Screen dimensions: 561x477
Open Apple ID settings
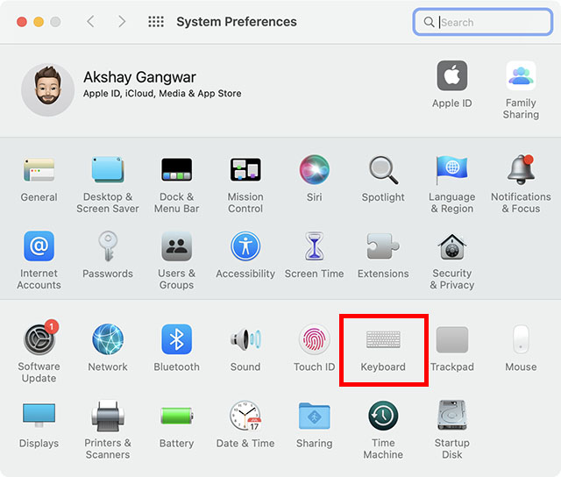(x=451, y=77)
